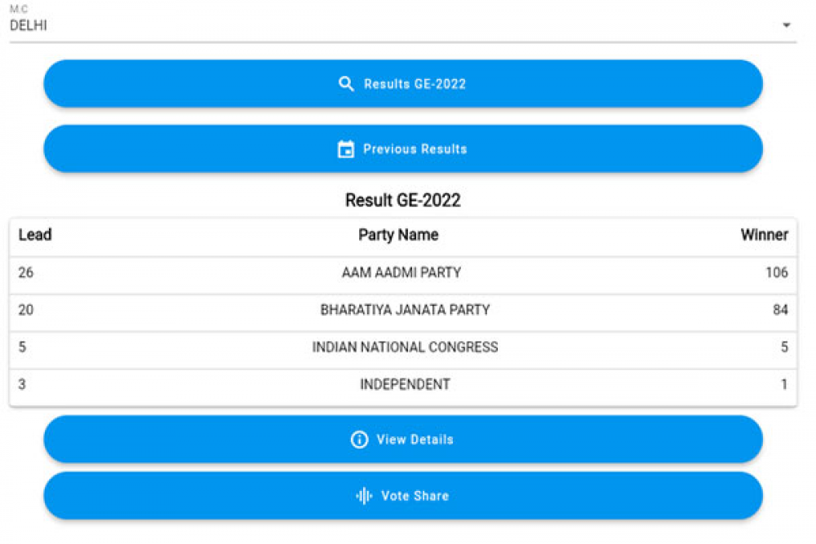Select INDIAN NATIONAL CONGRESS row name
The height and width of the screenshot is (544, 816).
click(x=405, y=347)
